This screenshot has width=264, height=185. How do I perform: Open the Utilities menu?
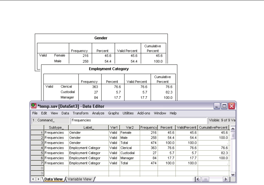point(128,113)
